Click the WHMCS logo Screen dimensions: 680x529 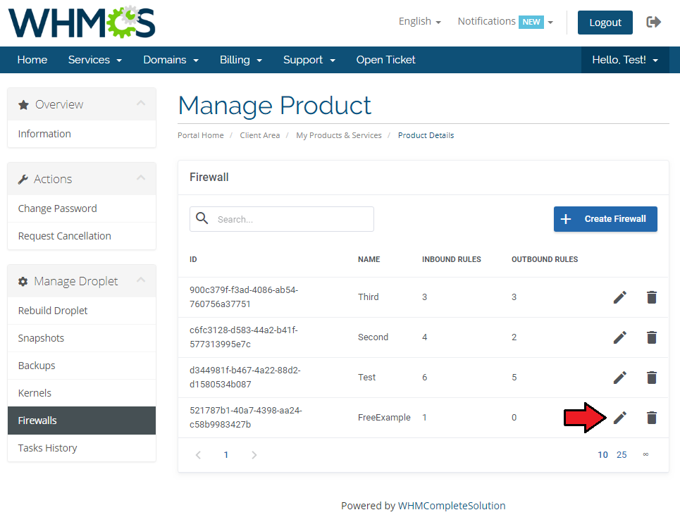coord(82,22)
